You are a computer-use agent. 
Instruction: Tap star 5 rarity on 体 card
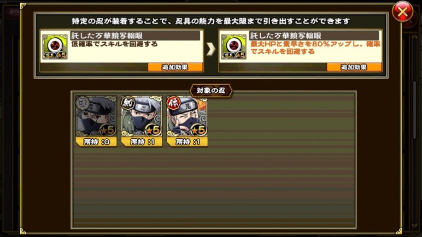(x=198, y=130)
